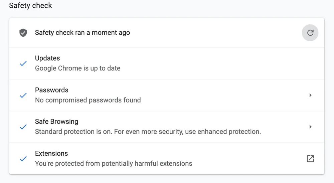334x183 pixels.
Task: Select the Safe Browsing label
Action: (x=56, y=122)
